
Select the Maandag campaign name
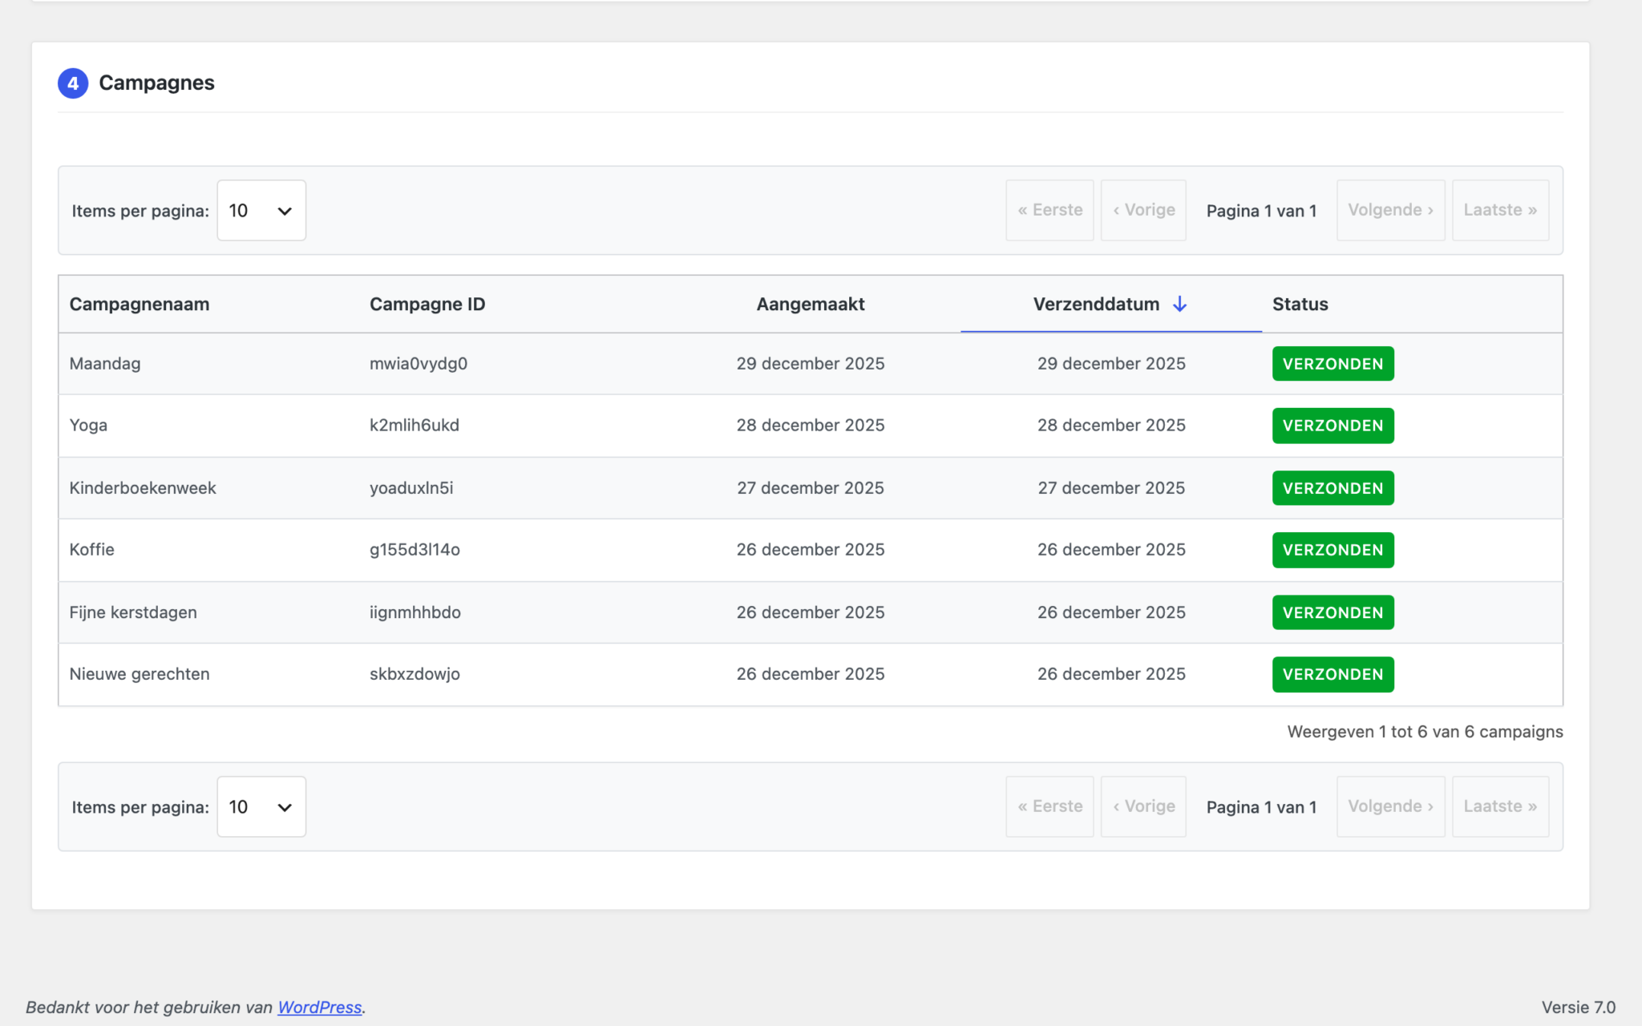[105, 363]
